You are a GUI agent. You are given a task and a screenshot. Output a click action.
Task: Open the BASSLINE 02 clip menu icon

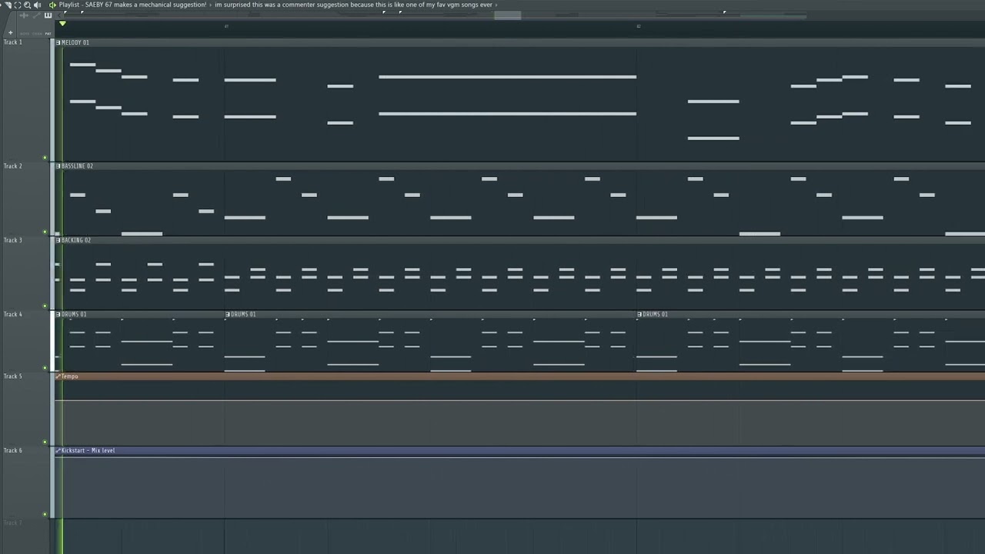tap(58, 166)
